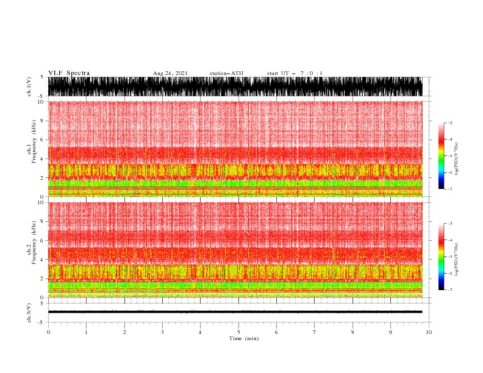Click the "VLF Spectra" plot title
This screenshot has width=483, height=373.
(69, 73)
